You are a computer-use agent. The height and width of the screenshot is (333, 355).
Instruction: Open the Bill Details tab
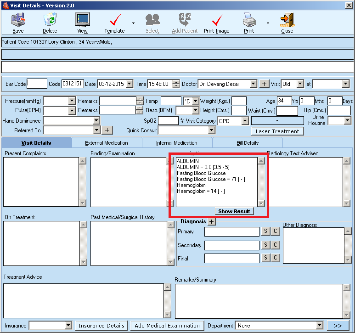247,143
